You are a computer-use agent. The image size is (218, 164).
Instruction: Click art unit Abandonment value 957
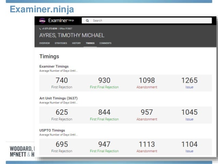pos(147,112)
